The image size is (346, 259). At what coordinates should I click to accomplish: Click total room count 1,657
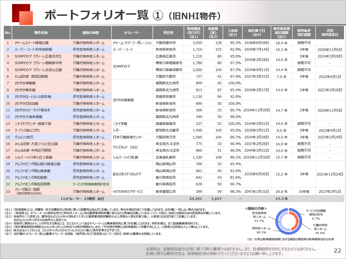pyautogui.click(x=216, y=199)
